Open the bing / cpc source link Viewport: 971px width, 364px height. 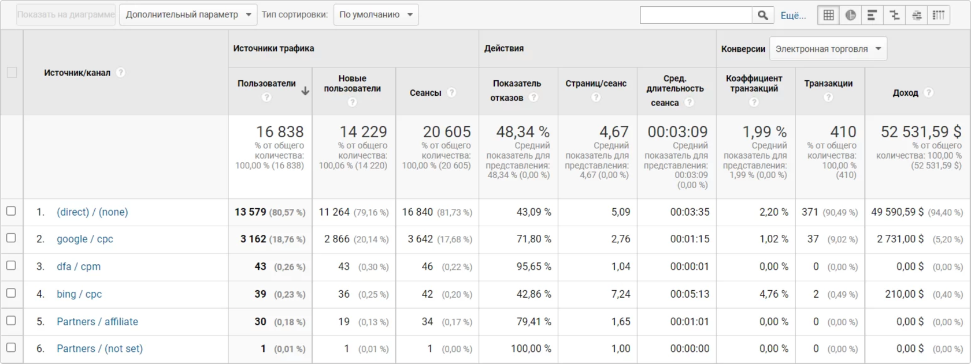[79, 294]
